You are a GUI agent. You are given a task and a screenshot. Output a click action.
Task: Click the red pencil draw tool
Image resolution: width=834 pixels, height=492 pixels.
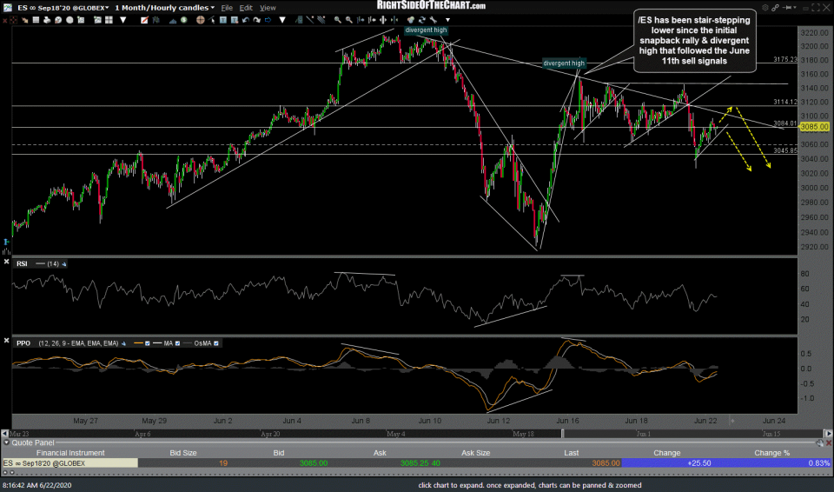click(x=144, y=20)
